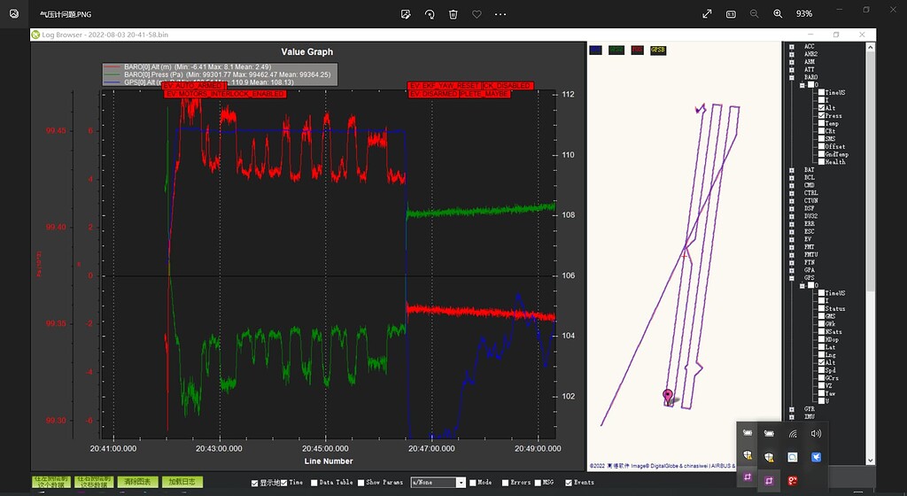
Task: Open the chat bubble app tray icon
Action: pos(793,457)
